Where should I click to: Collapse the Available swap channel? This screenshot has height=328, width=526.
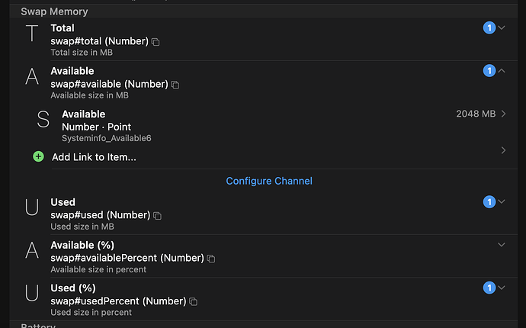click(x=502, y=71)
